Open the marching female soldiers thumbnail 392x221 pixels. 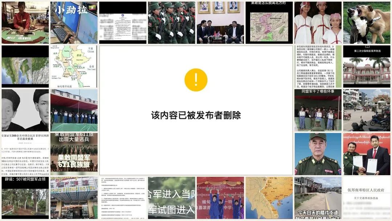(171, 23)
